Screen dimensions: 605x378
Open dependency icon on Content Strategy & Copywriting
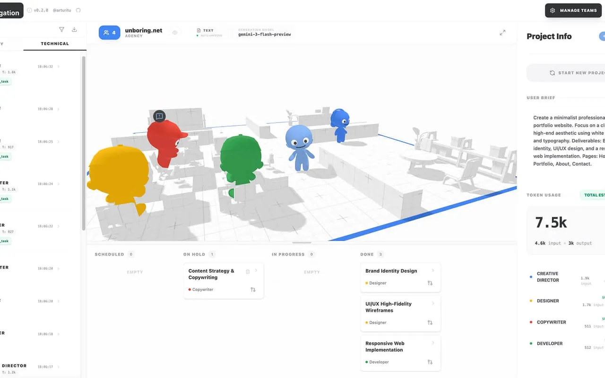pos(253,290)
